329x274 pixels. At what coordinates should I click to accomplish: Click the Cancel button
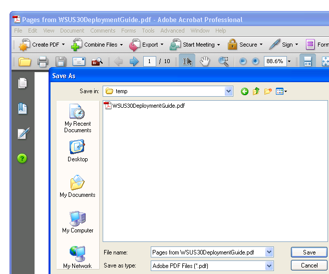click(x=309, y=265)
